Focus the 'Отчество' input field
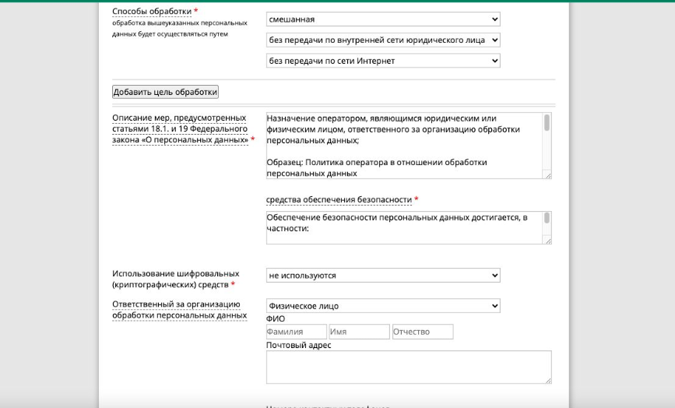 pyautogui.click(x=423, y=332)
